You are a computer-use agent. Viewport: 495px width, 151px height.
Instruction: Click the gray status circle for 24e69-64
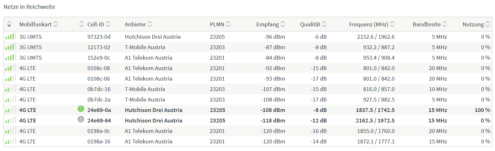pos(81,120)
